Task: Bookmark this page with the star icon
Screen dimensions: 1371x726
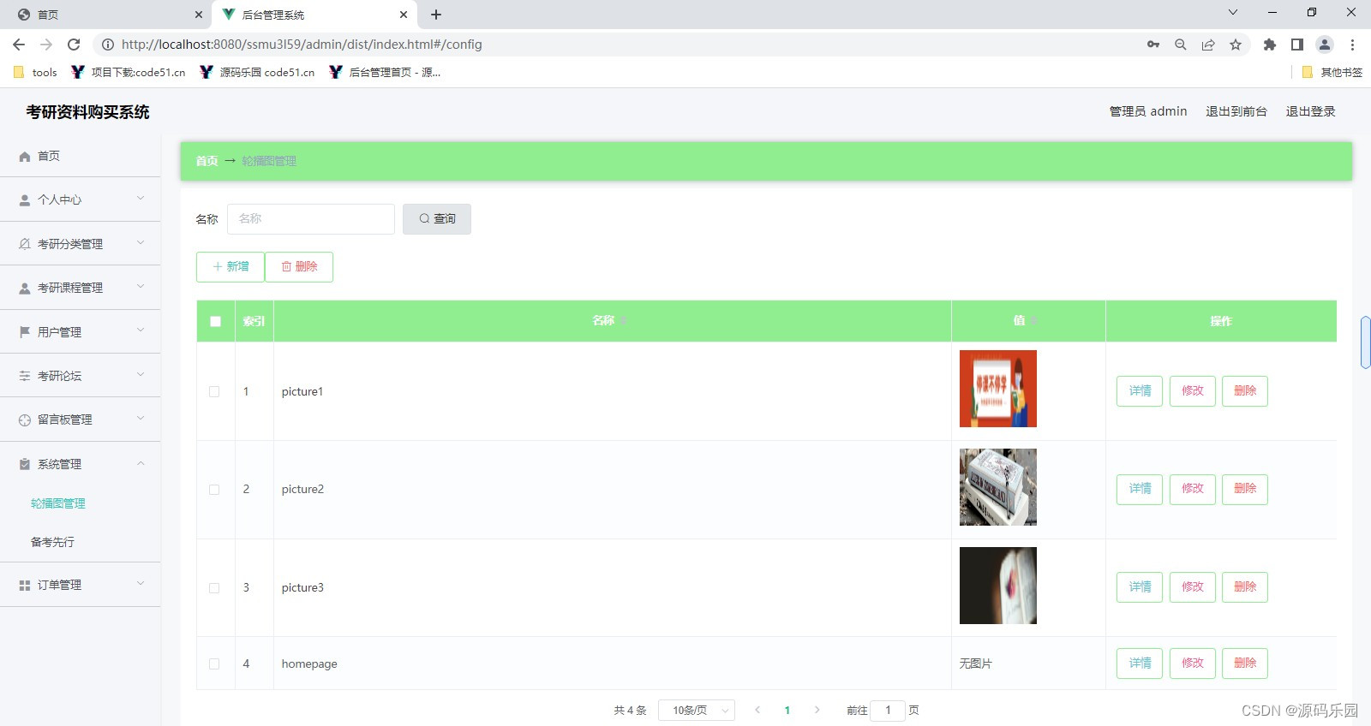Action: point(1236,45)
